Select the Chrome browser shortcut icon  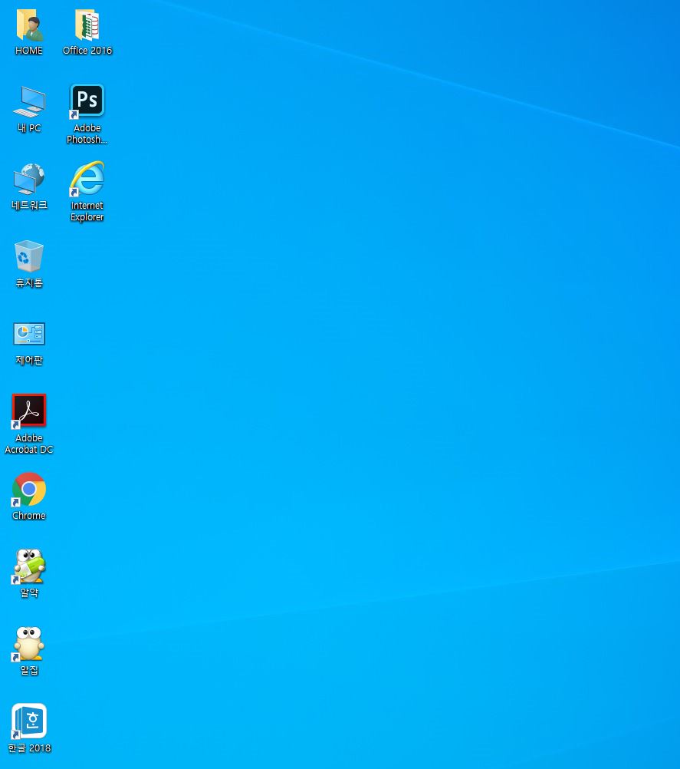click(x=29, y=489)
